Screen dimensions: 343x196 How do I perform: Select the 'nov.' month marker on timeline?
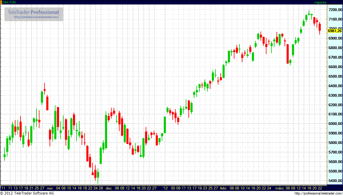[50, 188]
